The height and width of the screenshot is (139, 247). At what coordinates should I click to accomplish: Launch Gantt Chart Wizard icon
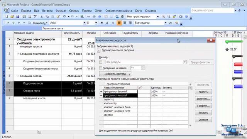(177, 23)
